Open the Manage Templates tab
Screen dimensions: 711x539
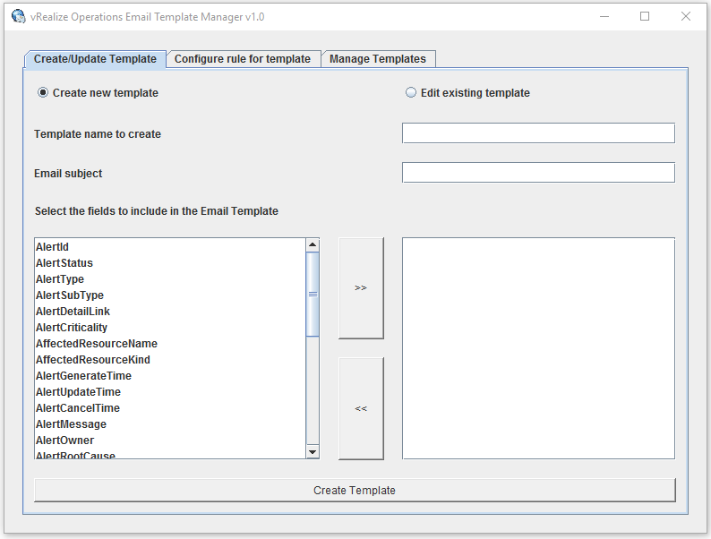(378, 59)
